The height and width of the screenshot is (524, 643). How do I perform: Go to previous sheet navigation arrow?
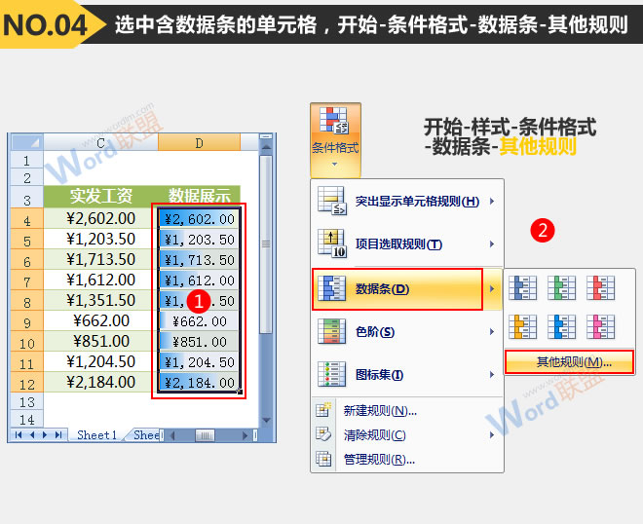[31, 435]
